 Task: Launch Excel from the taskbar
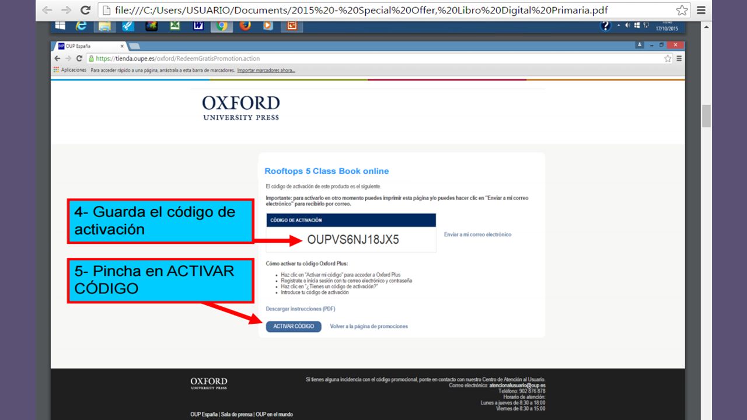click(x=174, y=26)
